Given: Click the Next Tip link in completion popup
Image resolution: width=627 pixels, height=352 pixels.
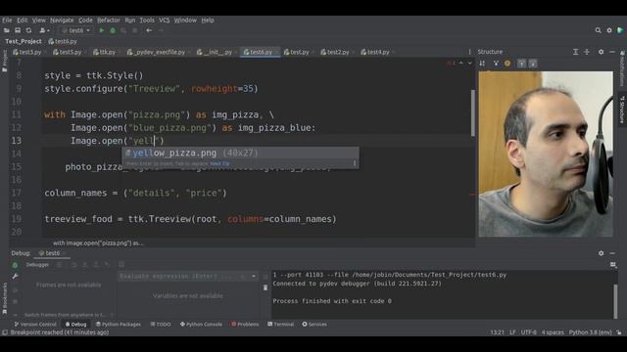Looking at the screenshot, I should (219, 163).
